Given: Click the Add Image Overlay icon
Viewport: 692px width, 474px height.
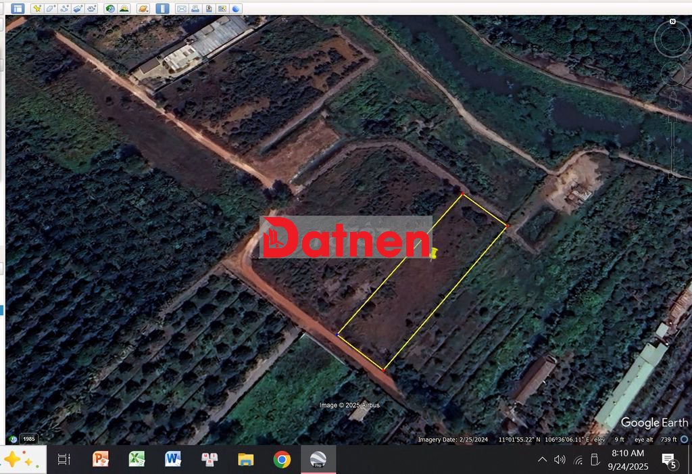Looking at the screenshot, I should [x=78, y=9].
